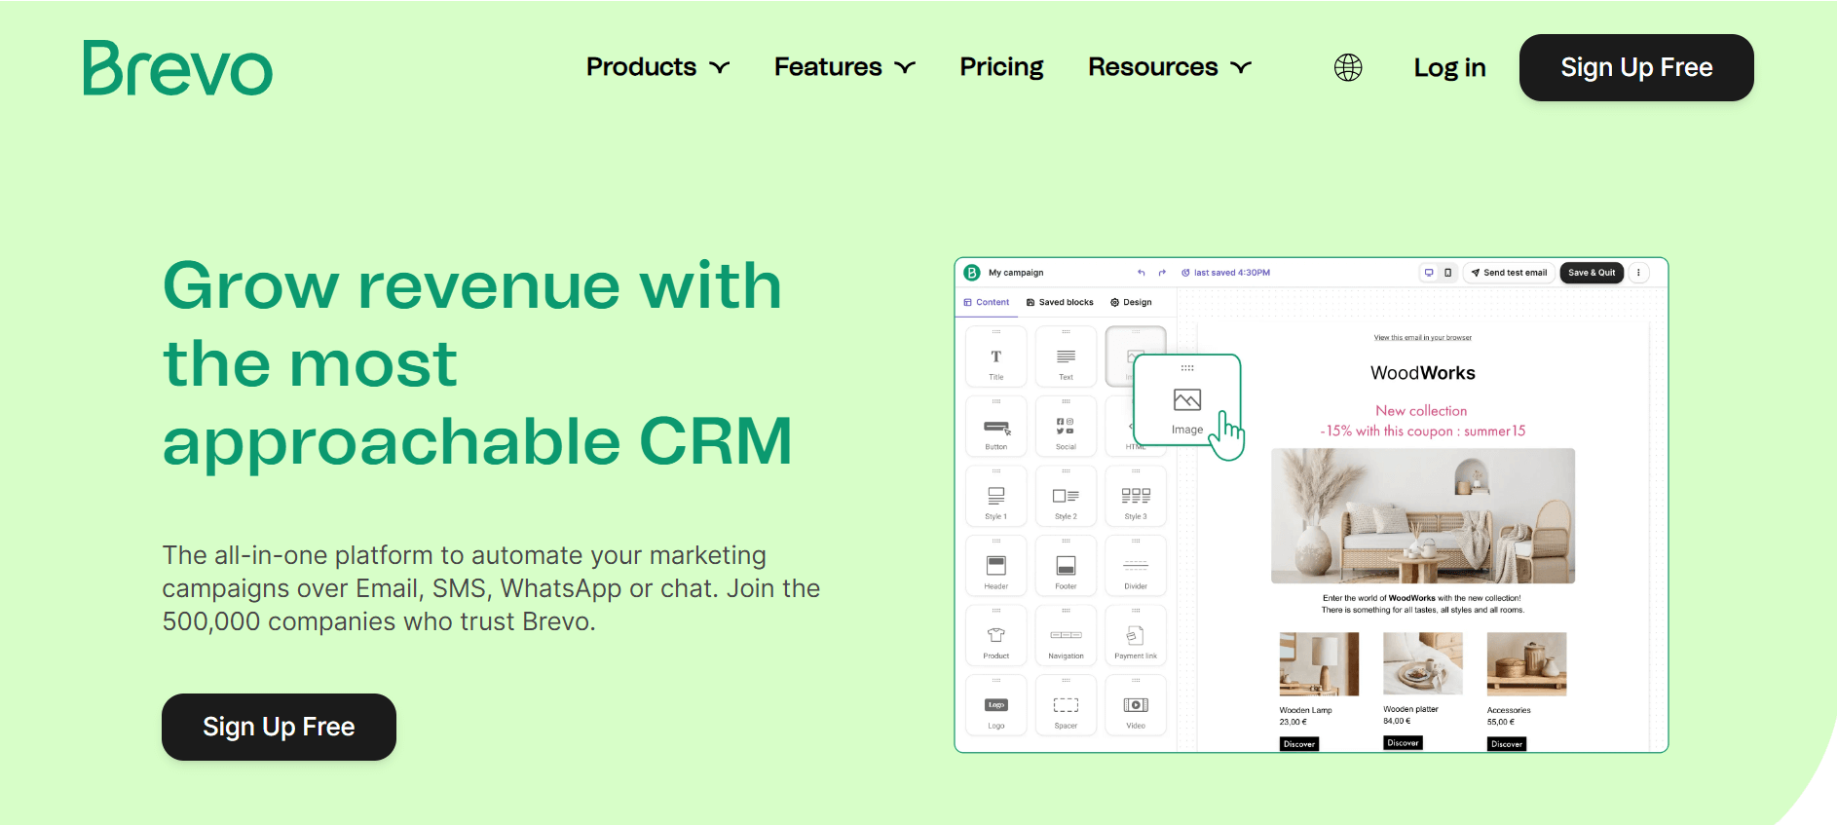Switch to mobile preview icon
Screen dimensions: 1837x825
(x=1447, y=273)
